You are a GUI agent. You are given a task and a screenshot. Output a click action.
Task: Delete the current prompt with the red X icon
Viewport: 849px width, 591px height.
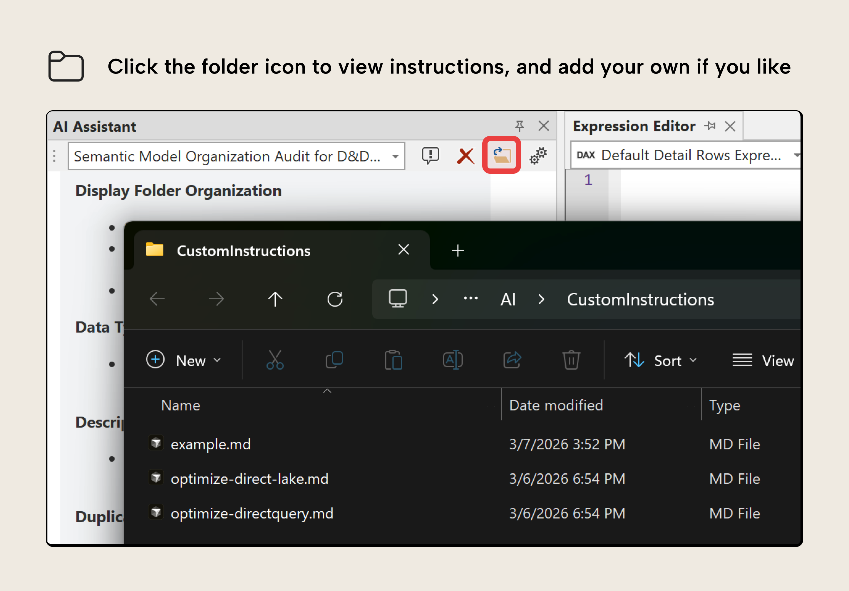pyautogui.click(x=465, y=156)
